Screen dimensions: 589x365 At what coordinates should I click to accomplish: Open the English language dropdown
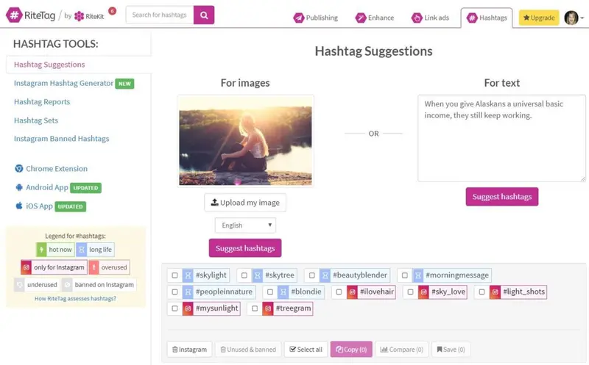pyautogui.click(x=245, y=225)
